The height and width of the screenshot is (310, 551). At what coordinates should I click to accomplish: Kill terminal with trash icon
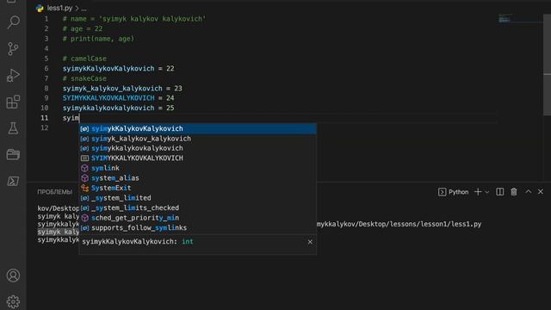[x=514, y=192]
